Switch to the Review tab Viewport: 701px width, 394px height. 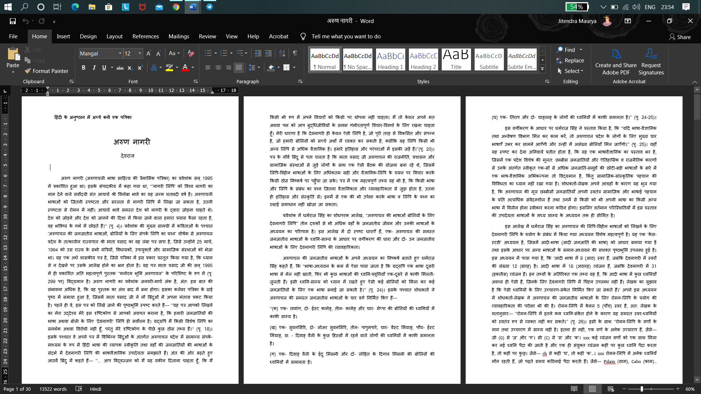207,36
